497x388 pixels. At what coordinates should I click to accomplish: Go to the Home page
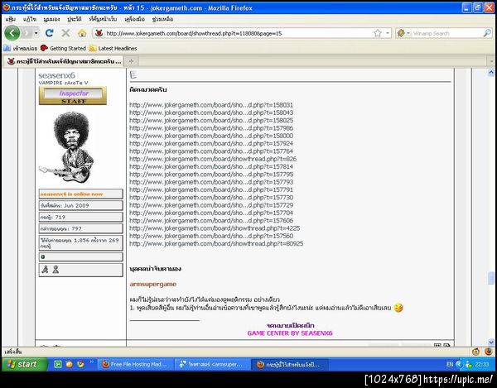[82, 33]
